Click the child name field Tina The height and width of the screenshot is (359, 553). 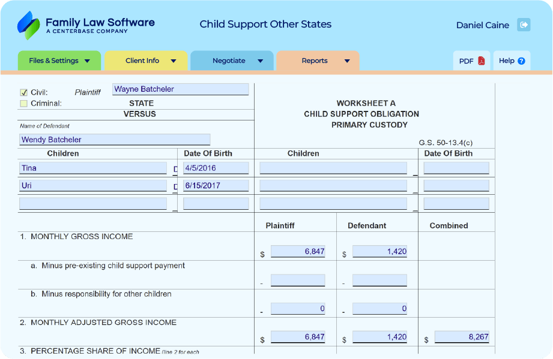coord(92,168)
